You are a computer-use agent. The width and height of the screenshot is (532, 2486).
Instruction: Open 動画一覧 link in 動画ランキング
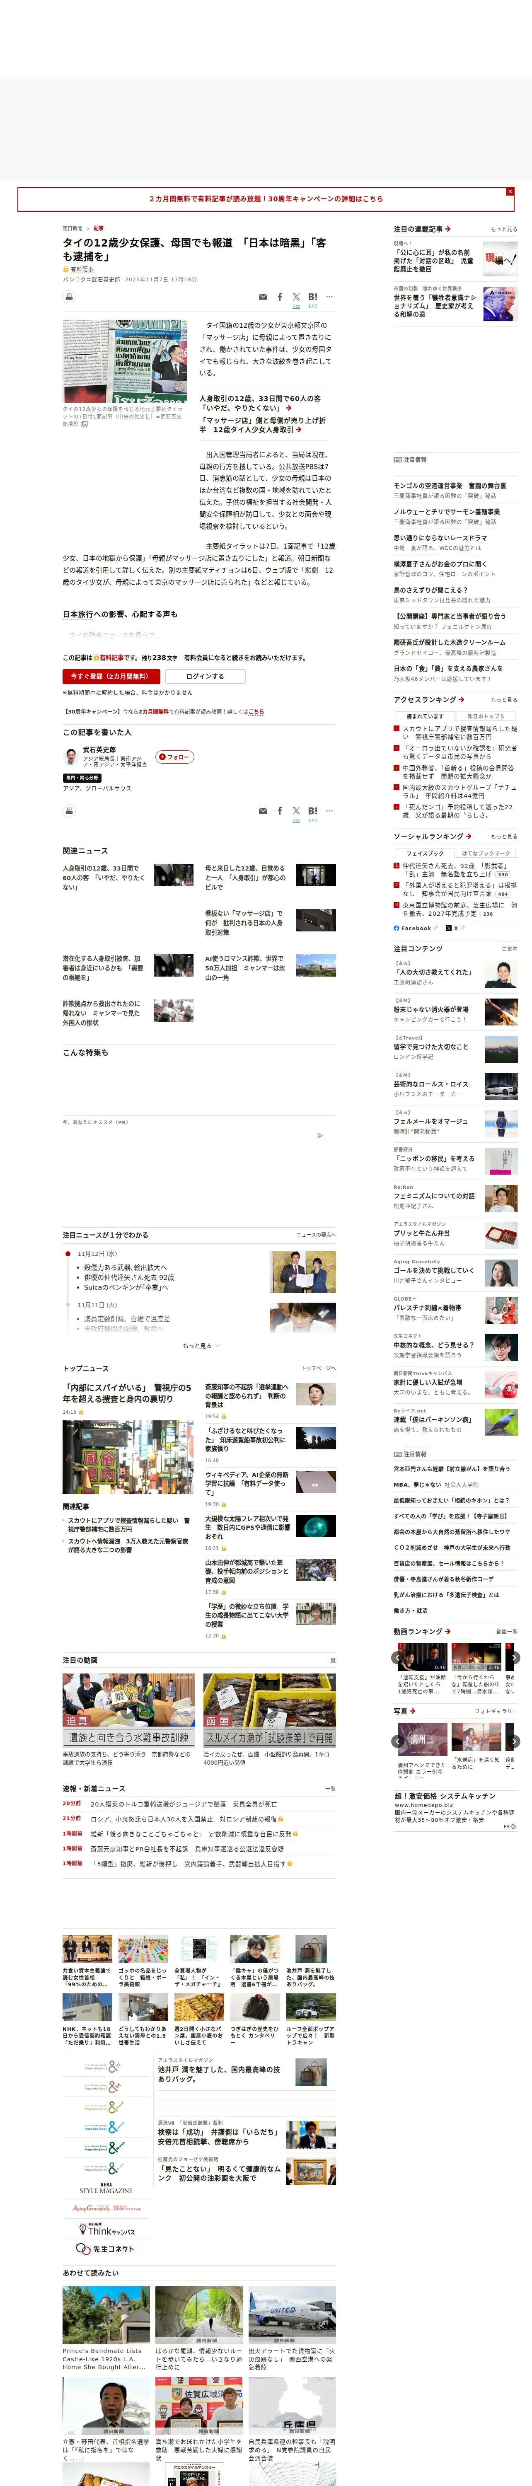507,1632
